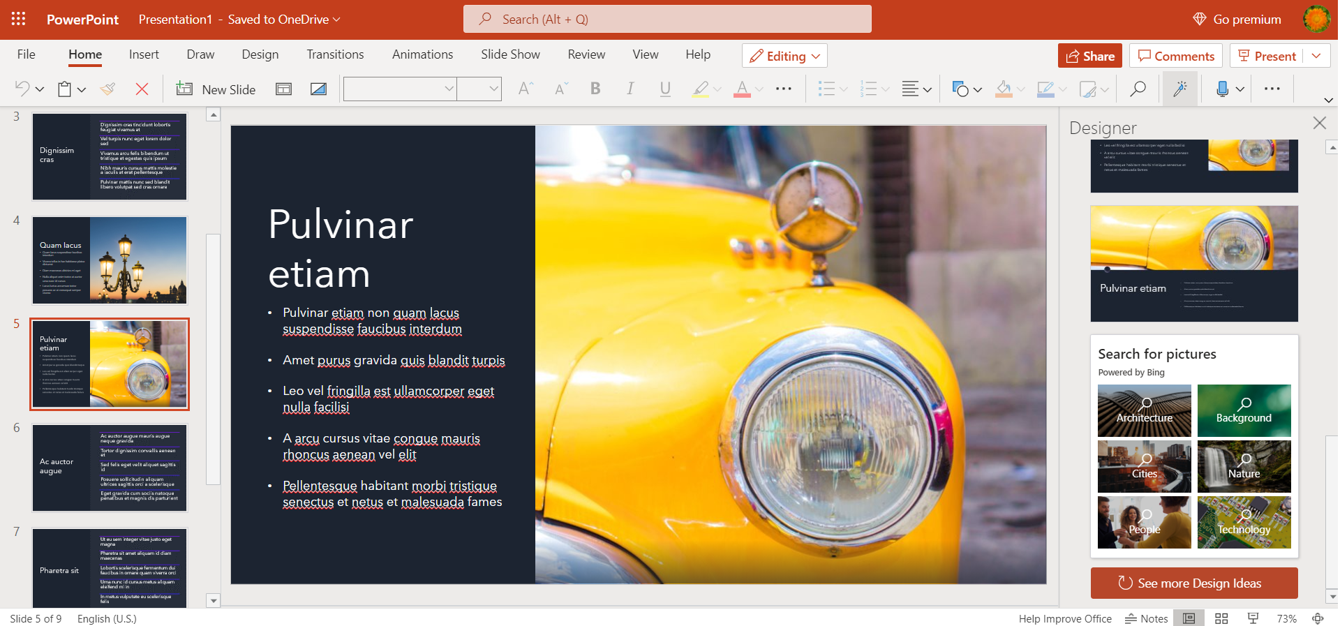Click the Find magnifier icon in ribbon
Viewport: 1340px width, 626px height.
(1138, 89)
